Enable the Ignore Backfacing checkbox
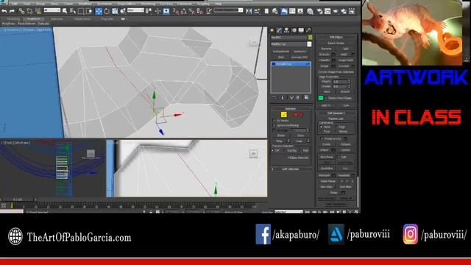Viewport: 471px width, 265px height. click(274, 125)
